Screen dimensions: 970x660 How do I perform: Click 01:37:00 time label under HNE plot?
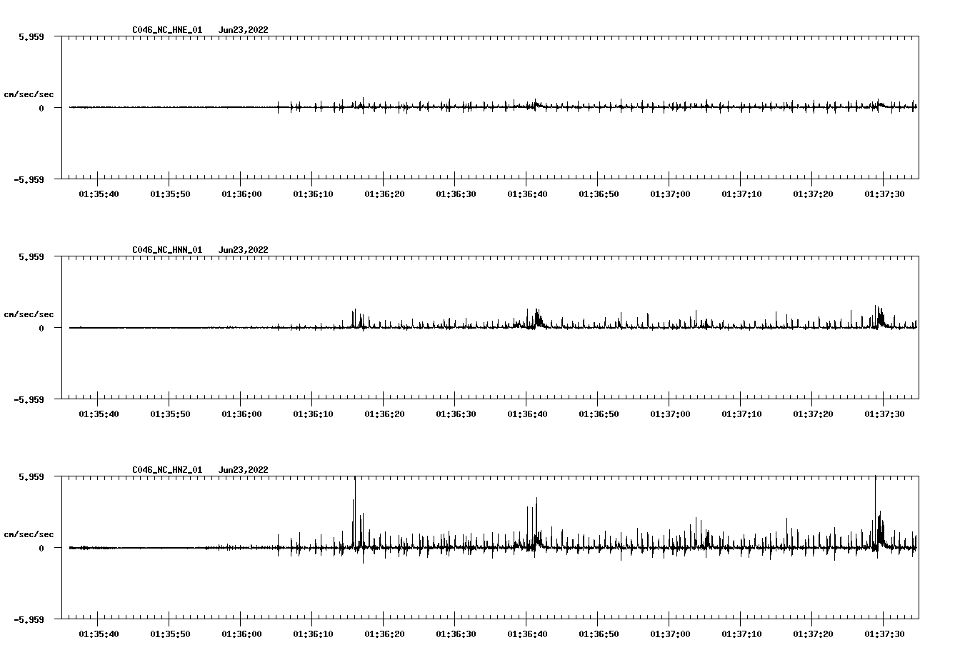[670, 194]
